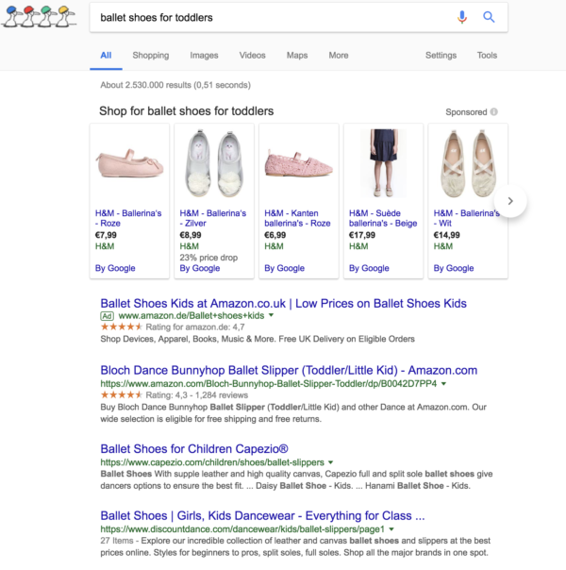The height and width of the screenshot is (570, 566).
Task: Click the discountdance.com ballet-slippers URL
Action: (x=242, y=528)
